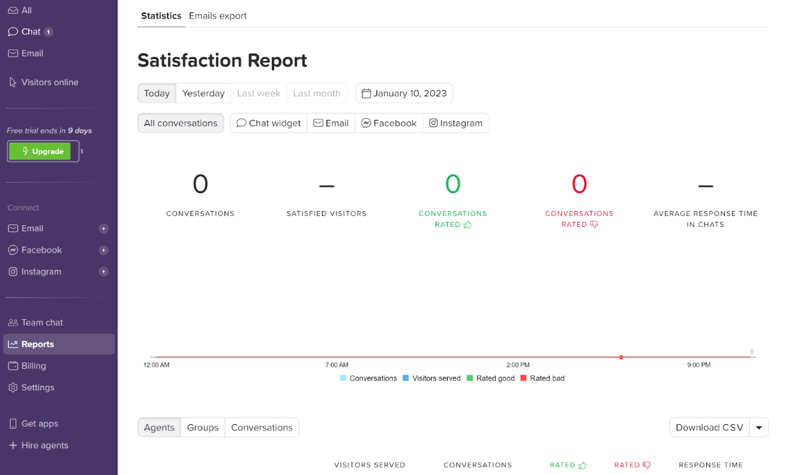The image size is (796, 475).
Task: Open the January 10, 2023 date picker
Action: (404, 94)
